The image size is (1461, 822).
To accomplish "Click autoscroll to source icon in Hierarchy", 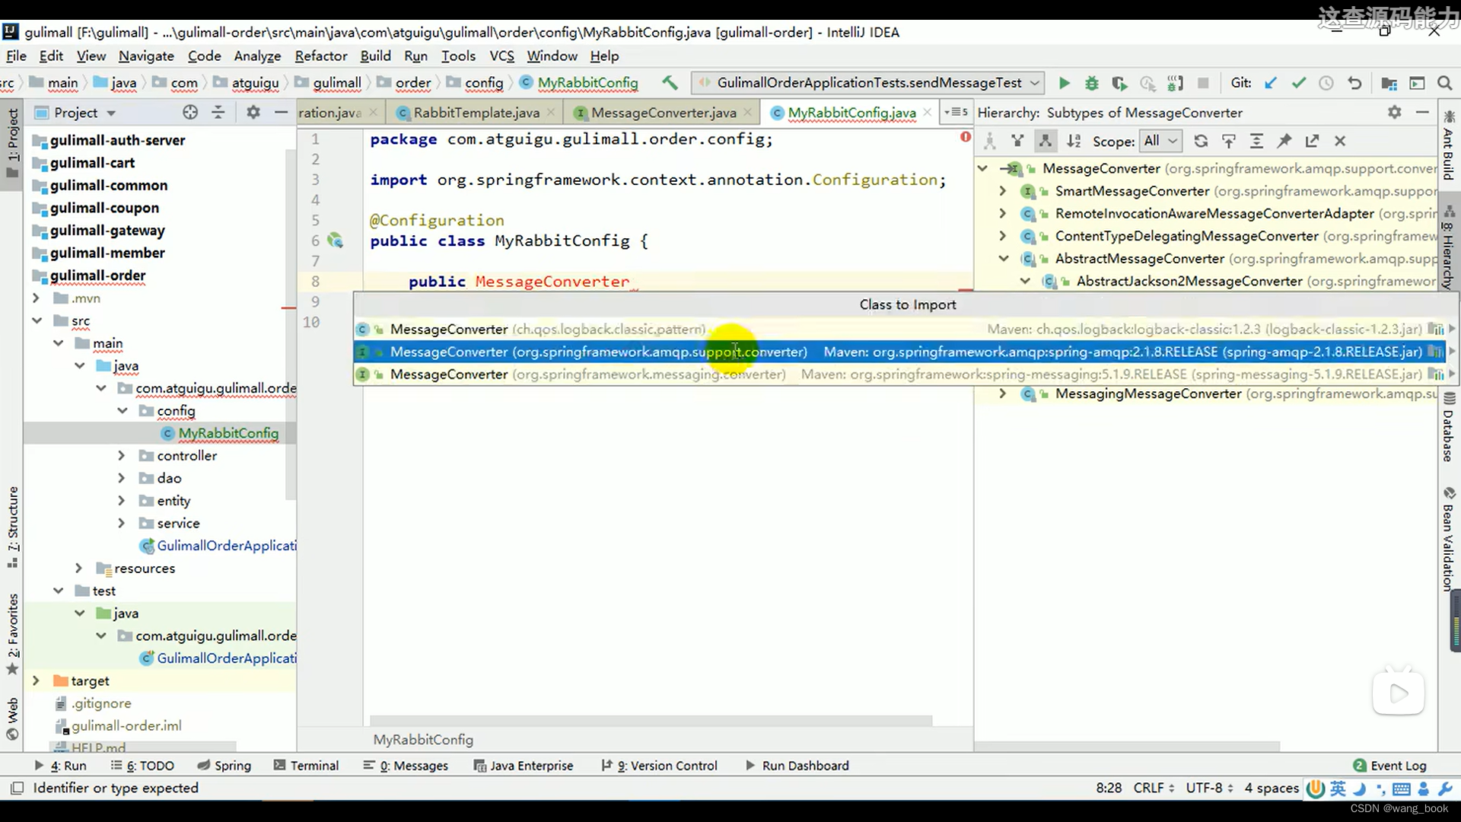I will [1229, 141].
